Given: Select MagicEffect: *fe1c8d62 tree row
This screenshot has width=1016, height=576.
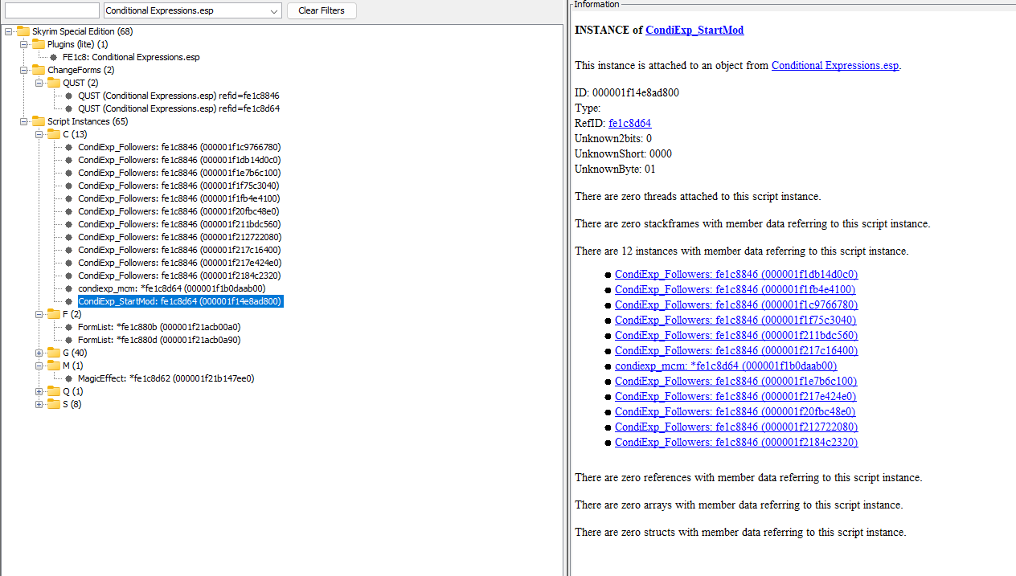Looking at the screenshot, I should [x=166, y=378].
